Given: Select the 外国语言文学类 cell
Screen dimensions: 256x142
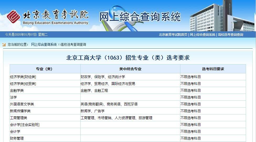Looking at the screenshot, I should tap(45, 104).
